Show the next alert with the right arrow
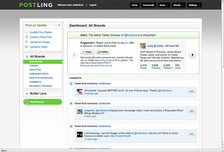224x152 pixels. coord(192,55)
